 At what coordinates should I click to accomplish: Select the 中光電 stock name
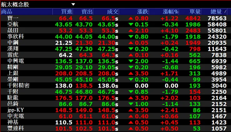tap(16, 116)
